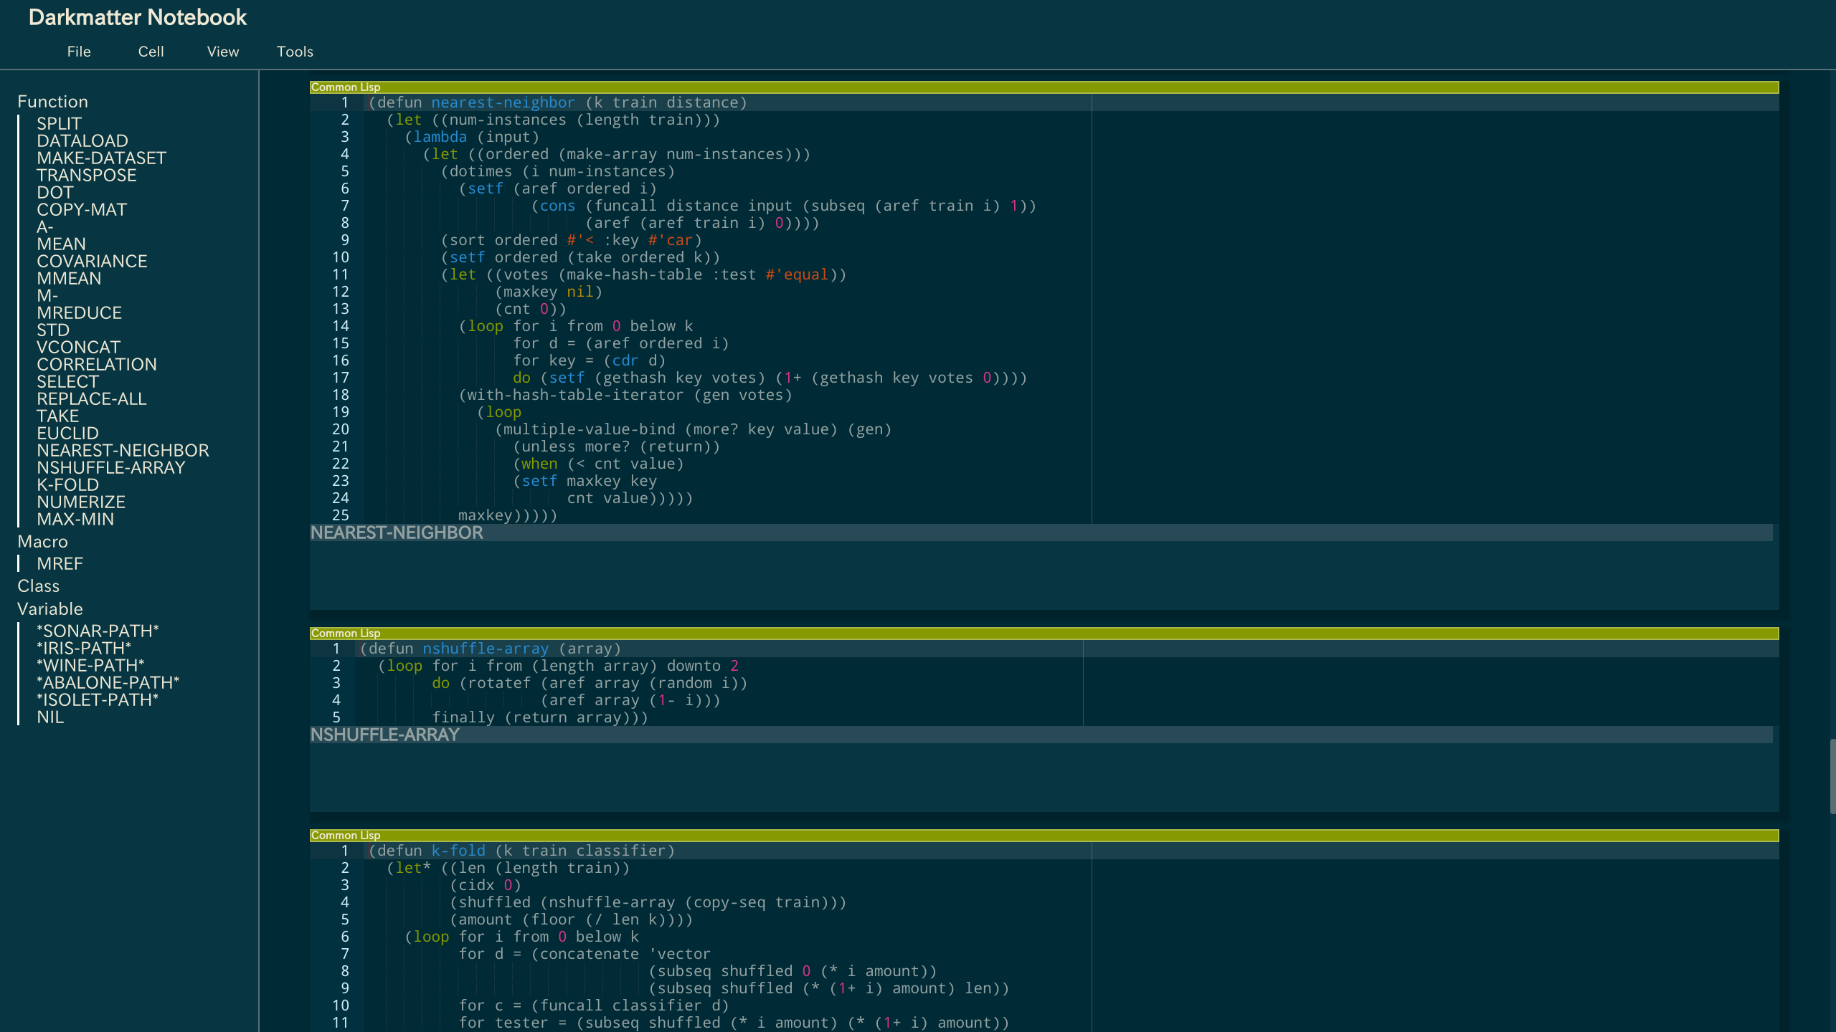Collapse the Variable section header
Image resolution: width=1836 pixels, height=1032 pixels.
(50, 608)
